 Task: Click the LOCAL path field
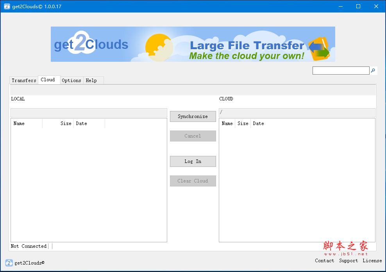coord(89,113)
